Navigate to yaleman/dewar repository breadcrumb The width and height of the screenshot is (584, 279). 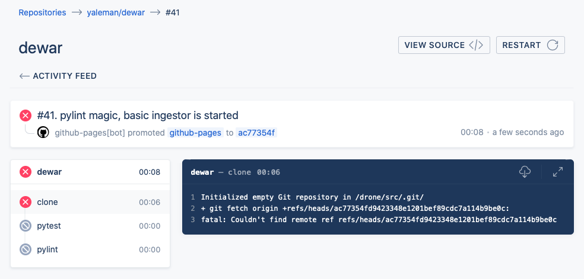(116, 12)
